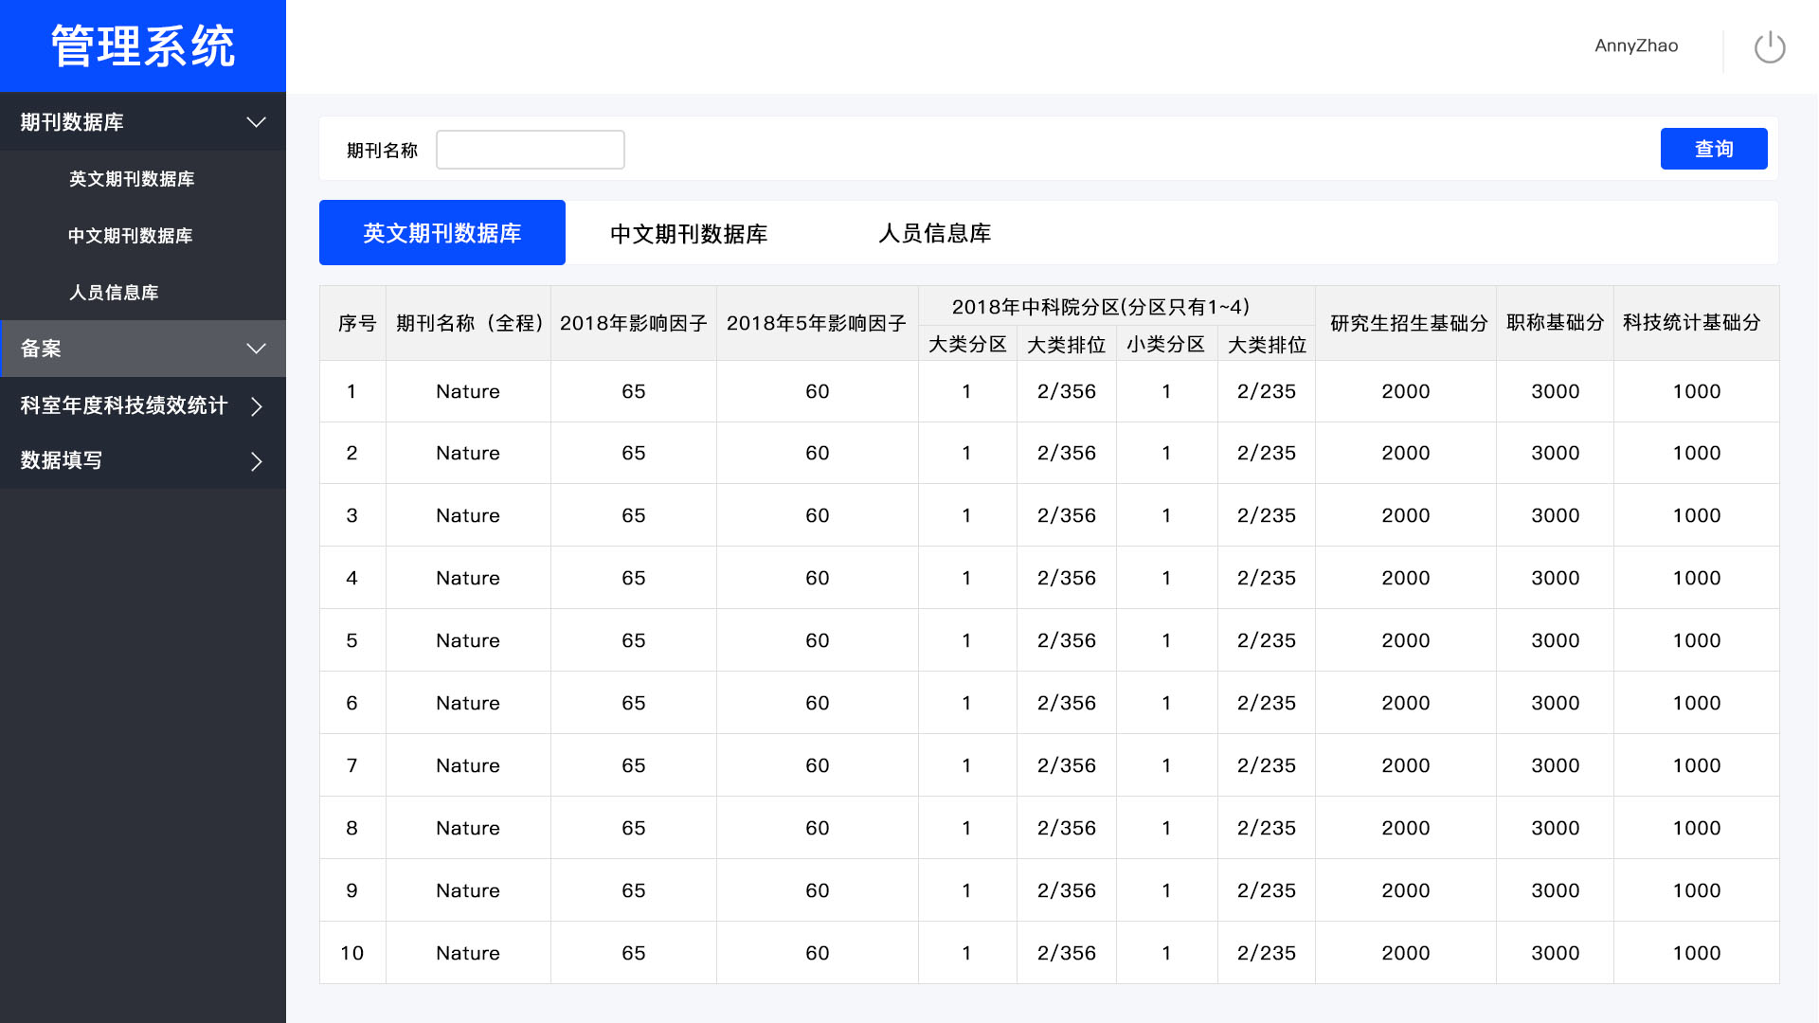Viewport: 1819px width, 1023px height.
Task: Click the power logout icon
Action: (1769, 46)
